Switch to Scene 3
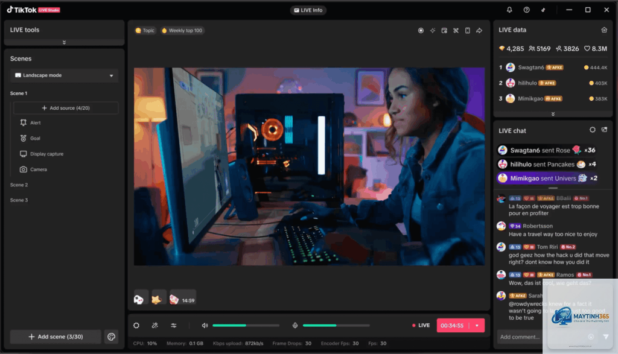The height and width of the screenshot is (354, 618). pos(19,200)
